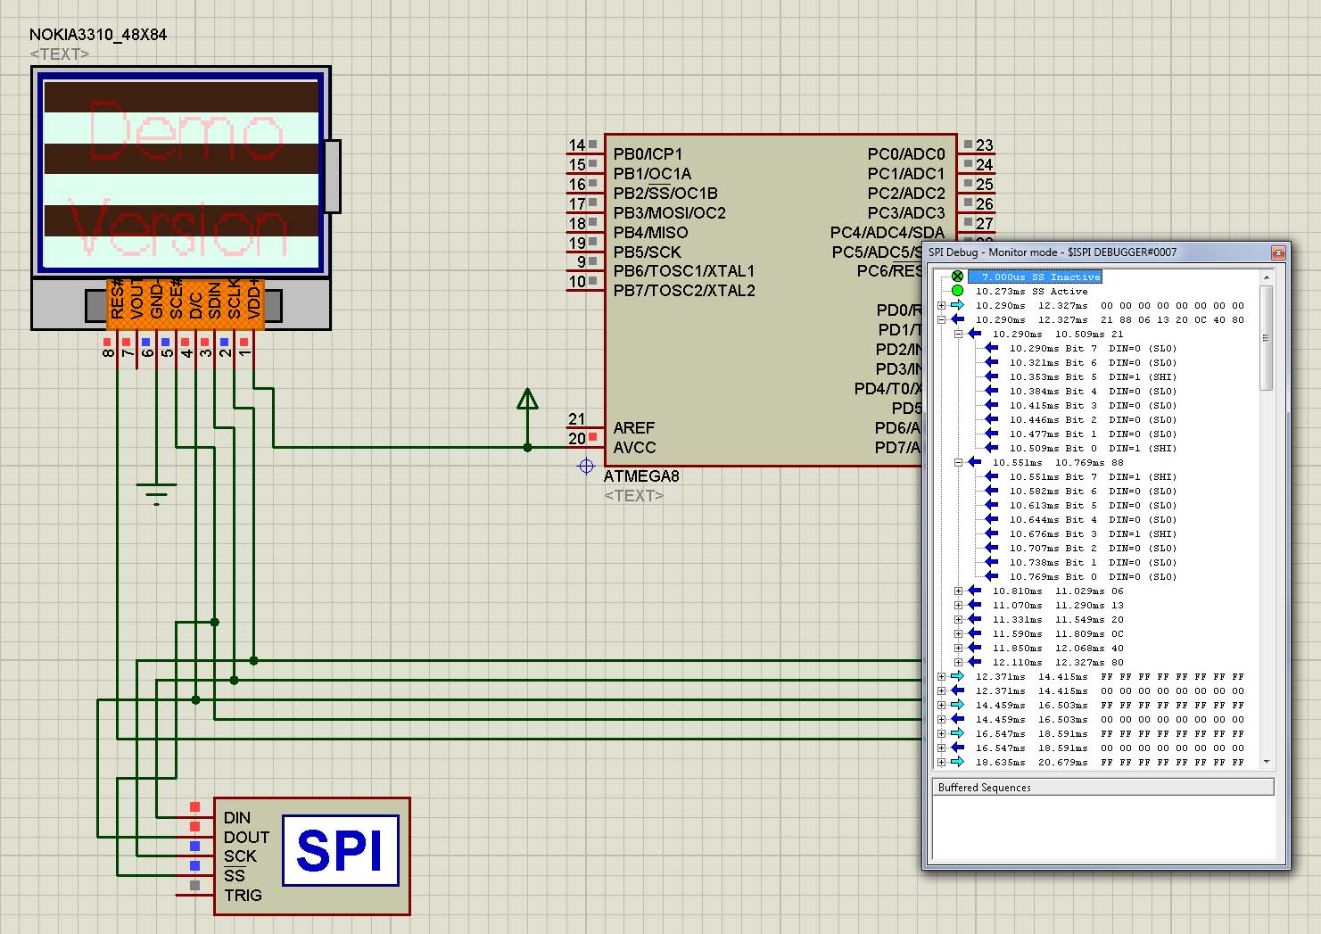Click blue arrow icon on 10.551ms Bit 7 row
This screenshot has height=934, width=1321.
tap(991, 476)
